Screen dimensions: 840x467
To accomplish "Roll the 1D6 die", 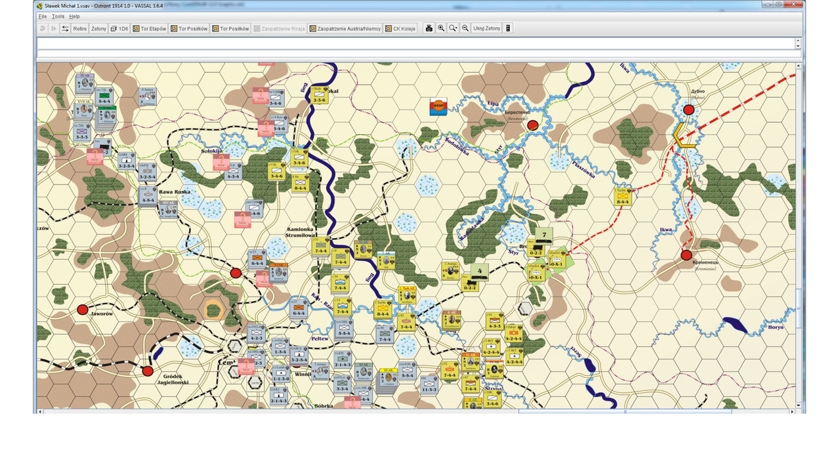I will (119, 29).
